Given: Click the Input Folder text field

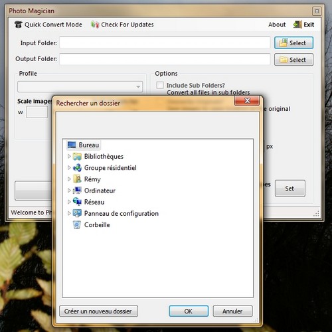Looking at the screenshot, I should click(x=165, y=42).
